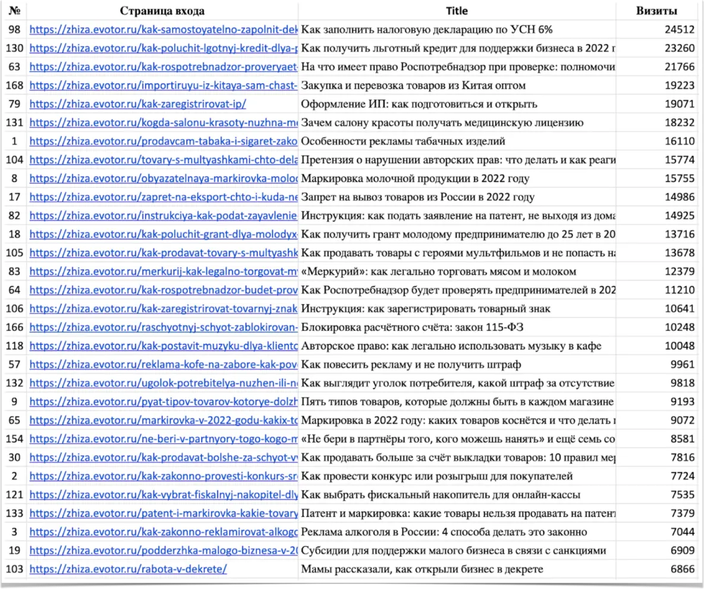Image resolution: width=704 pixels, height=589 pixels.
Task: Open the raschyotnyj-schyot-zablokirovan link
Action: click(x=163, y=327)
